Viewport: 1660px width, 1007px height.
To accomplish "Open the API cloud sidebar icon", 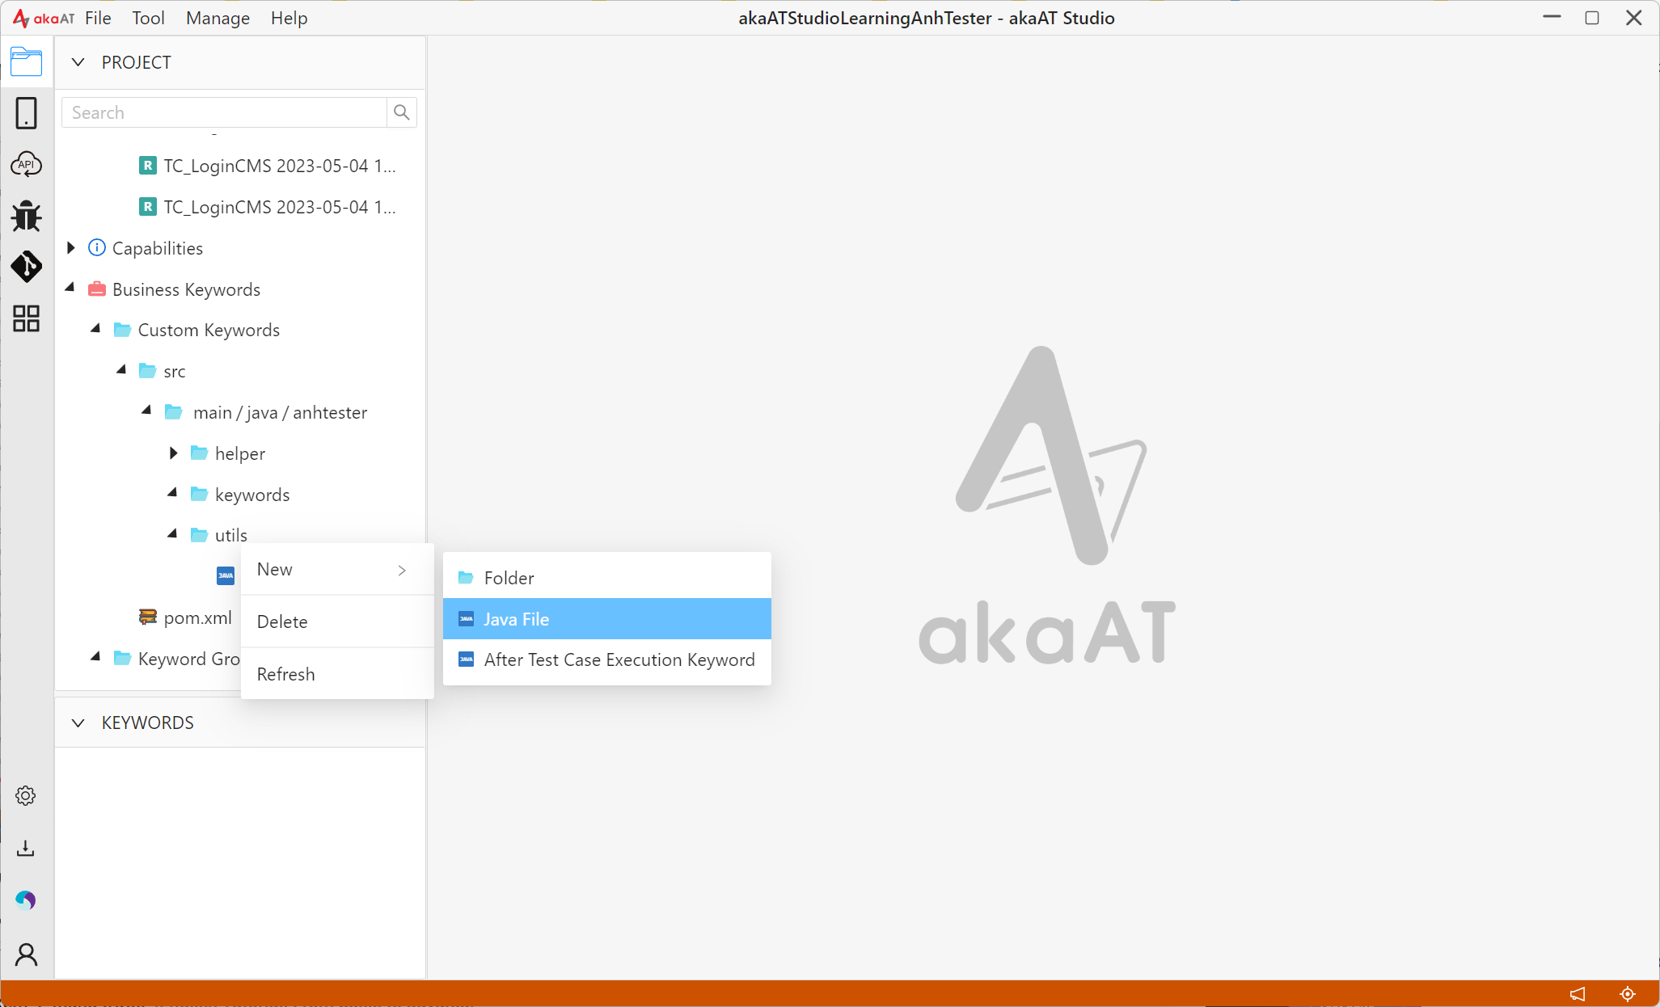I will coord(27,164).
